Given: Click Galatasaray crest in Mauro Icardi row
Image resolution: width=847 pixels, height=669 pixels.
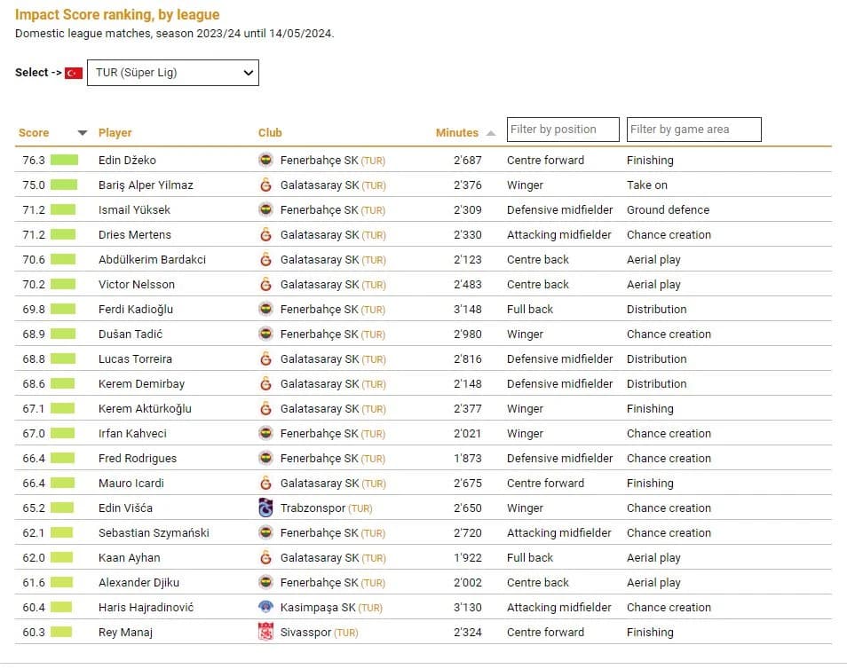Looking at the screenshot, I should click(x=265, y=484).
